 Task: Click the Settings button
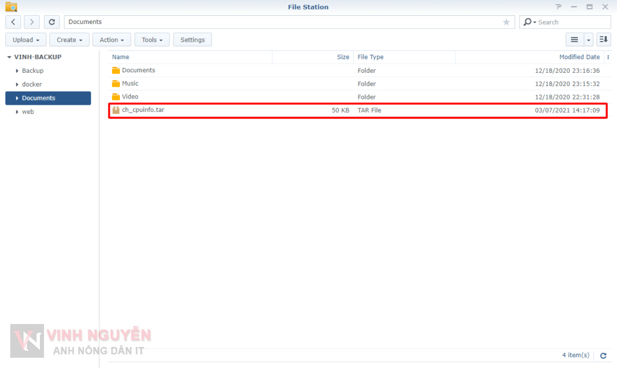(192, 40)
